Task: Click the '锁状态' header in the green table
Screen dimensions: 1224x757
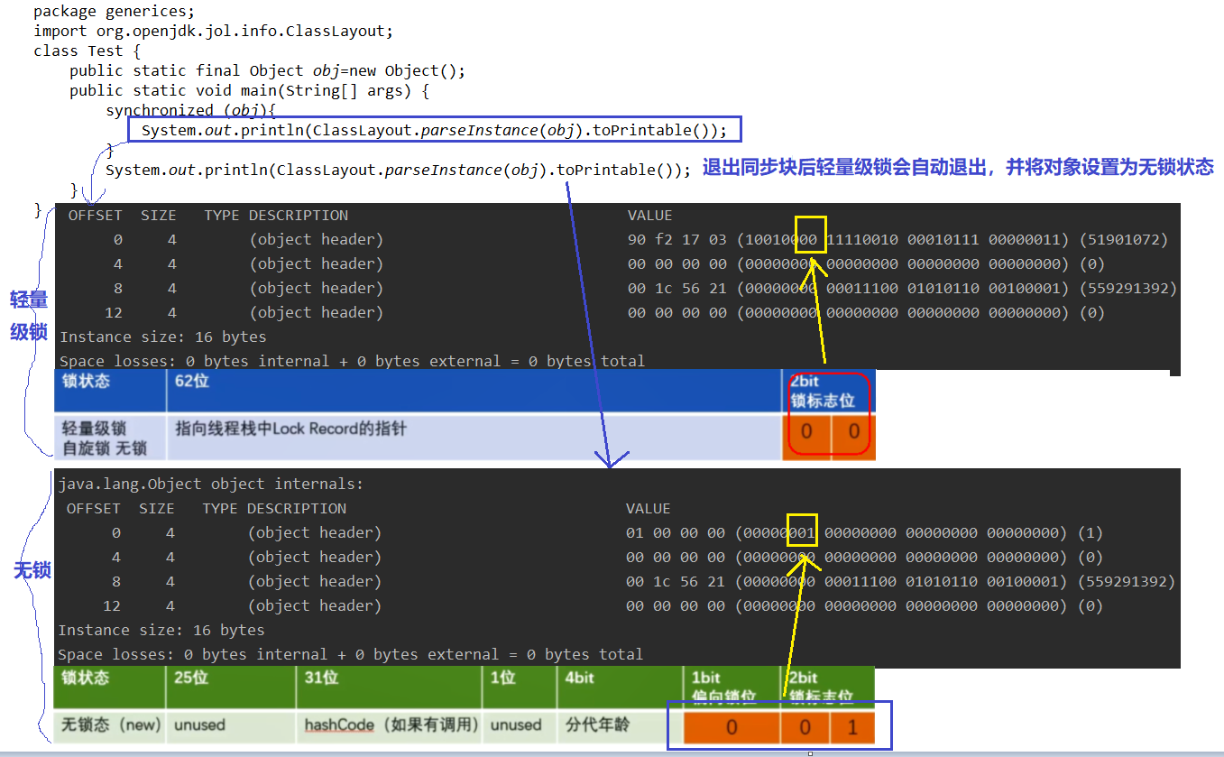Action: tap(108, 688)
